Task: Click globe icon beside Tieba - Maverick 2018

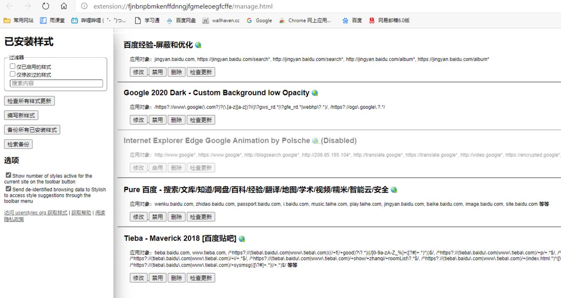Action: pos(242,239)
